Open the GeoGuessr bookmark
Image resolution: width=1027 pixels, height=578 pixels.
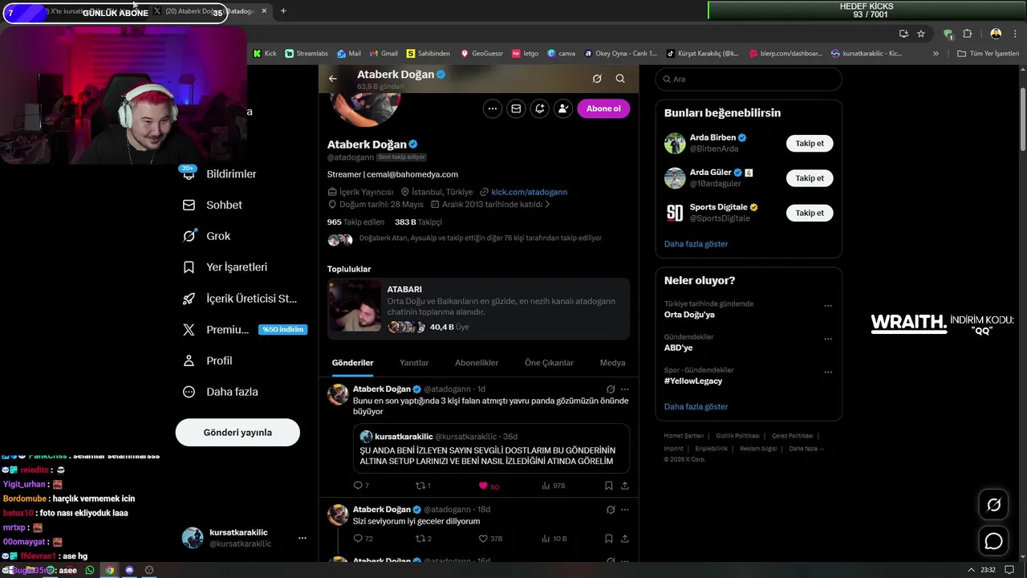tap(481, 54)
